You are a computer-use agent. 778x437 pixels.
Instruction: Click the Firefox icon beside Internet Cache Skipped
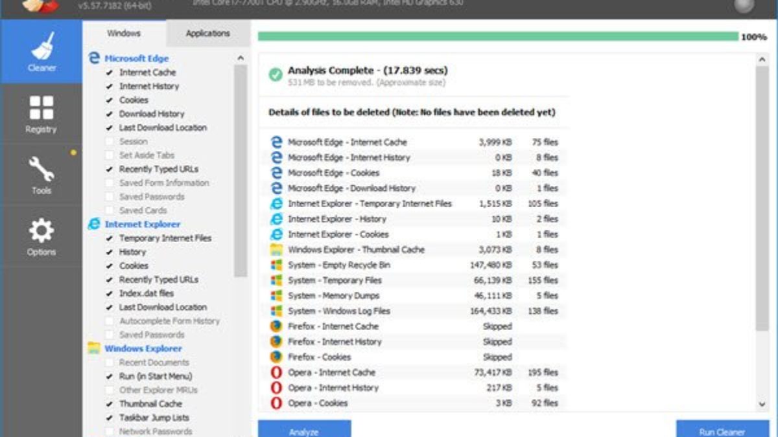tap(276, 326)
